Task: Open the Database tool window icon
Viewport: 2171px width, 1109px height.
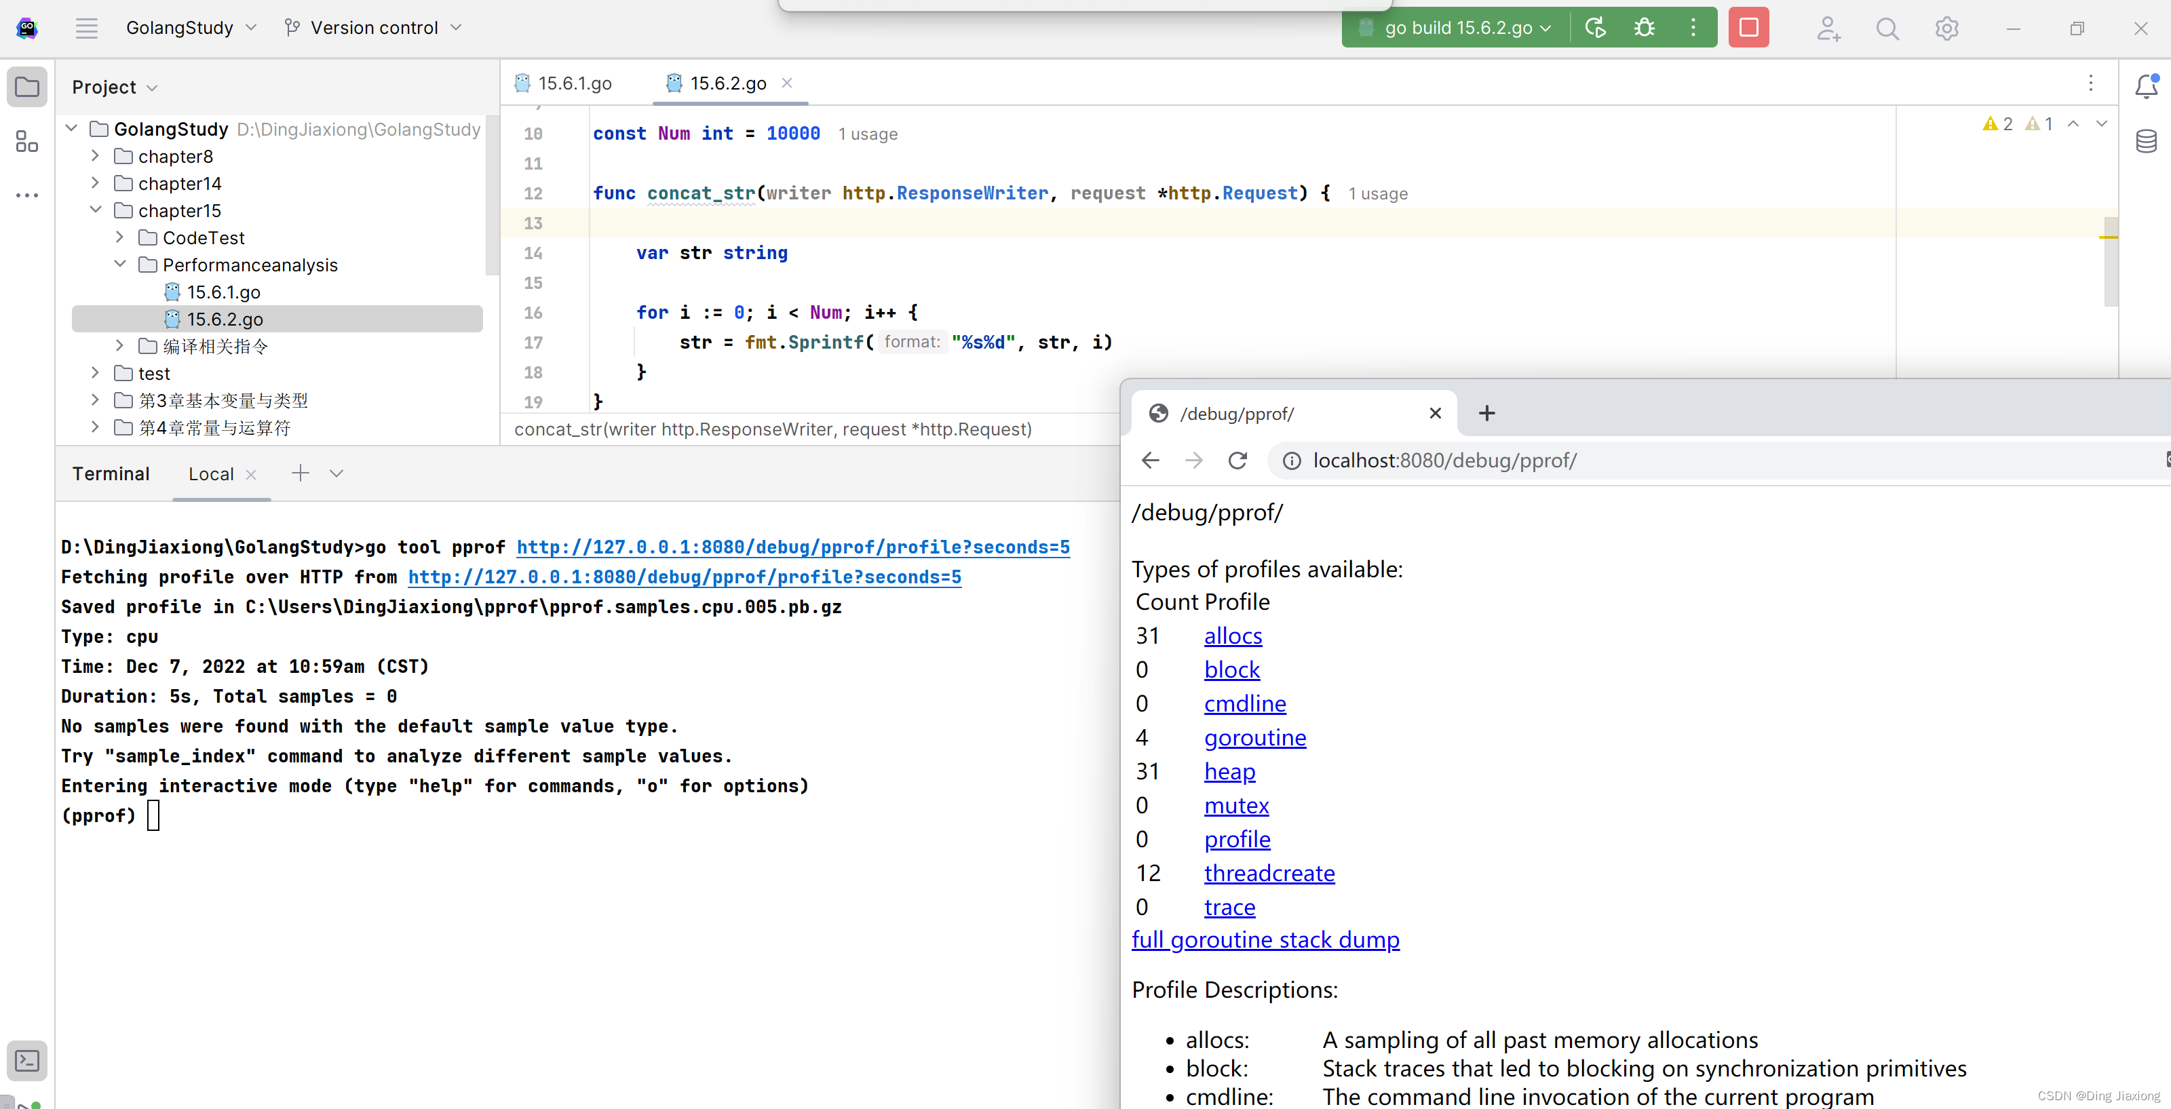Action: (2146, 140)
